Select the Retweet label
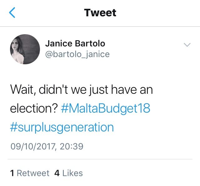 pos(33,173)
